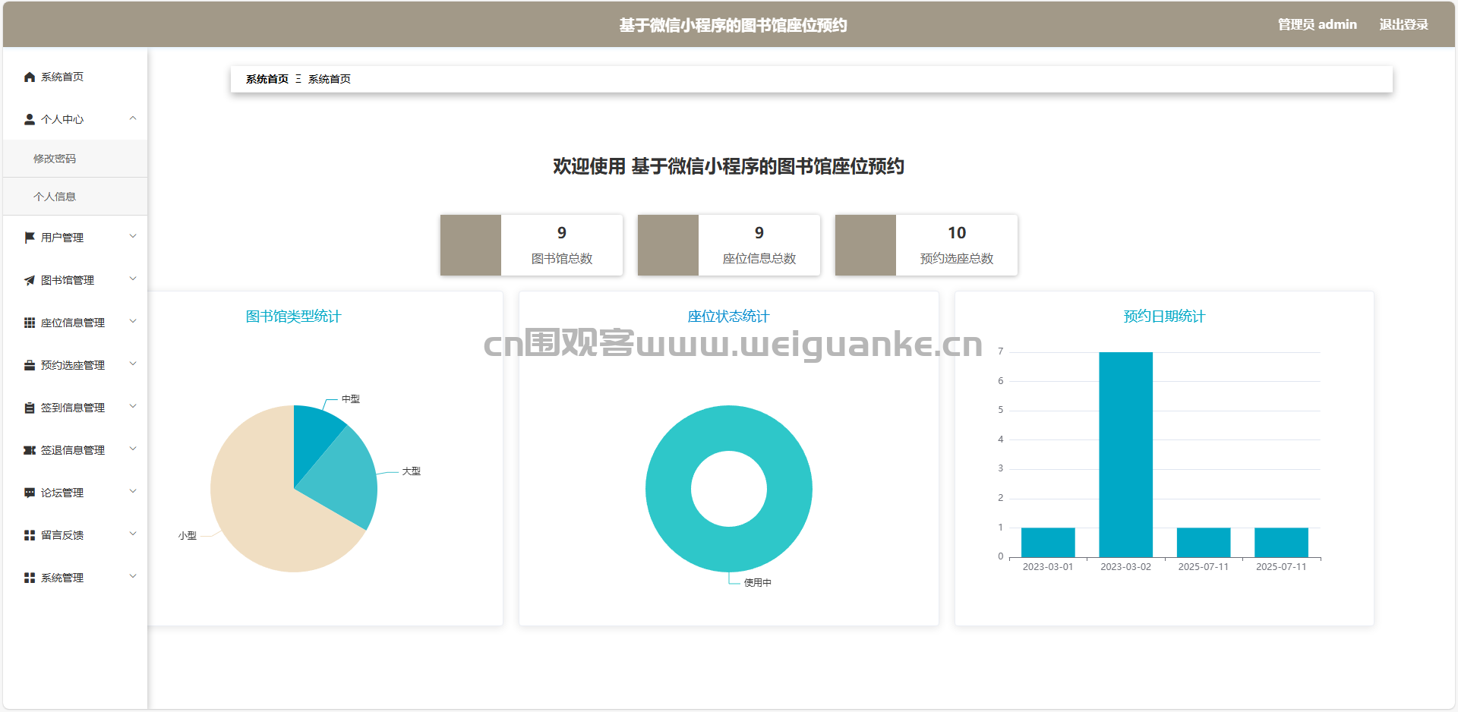This screenshot has height=712, width=1458.
Task: Expand the 留言反馈 chevron
Action: pyautogui.click(x=133, y=534)
